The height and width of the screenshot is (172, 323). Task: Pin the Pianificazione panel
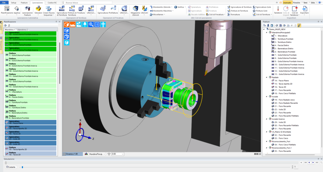tap(56, 22)
